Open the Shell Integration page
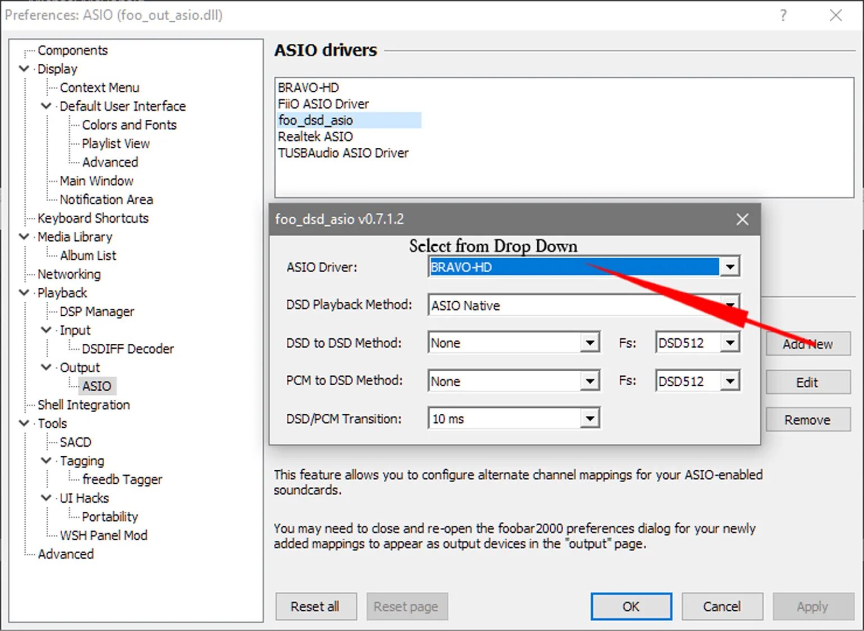The image size is (864, 631). coord(83,405)
